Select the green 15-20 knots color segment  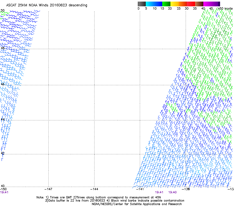click(166, 4)
